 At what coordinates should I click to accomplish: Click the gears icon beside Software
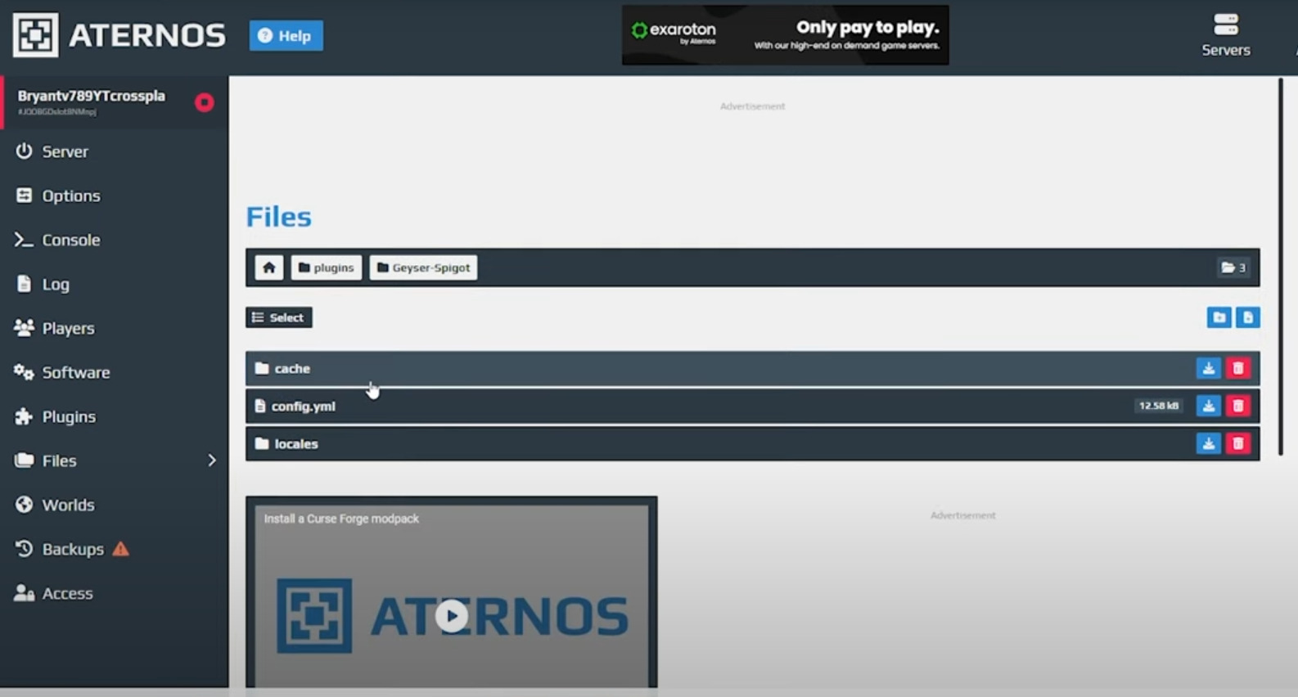coord(24,371)
